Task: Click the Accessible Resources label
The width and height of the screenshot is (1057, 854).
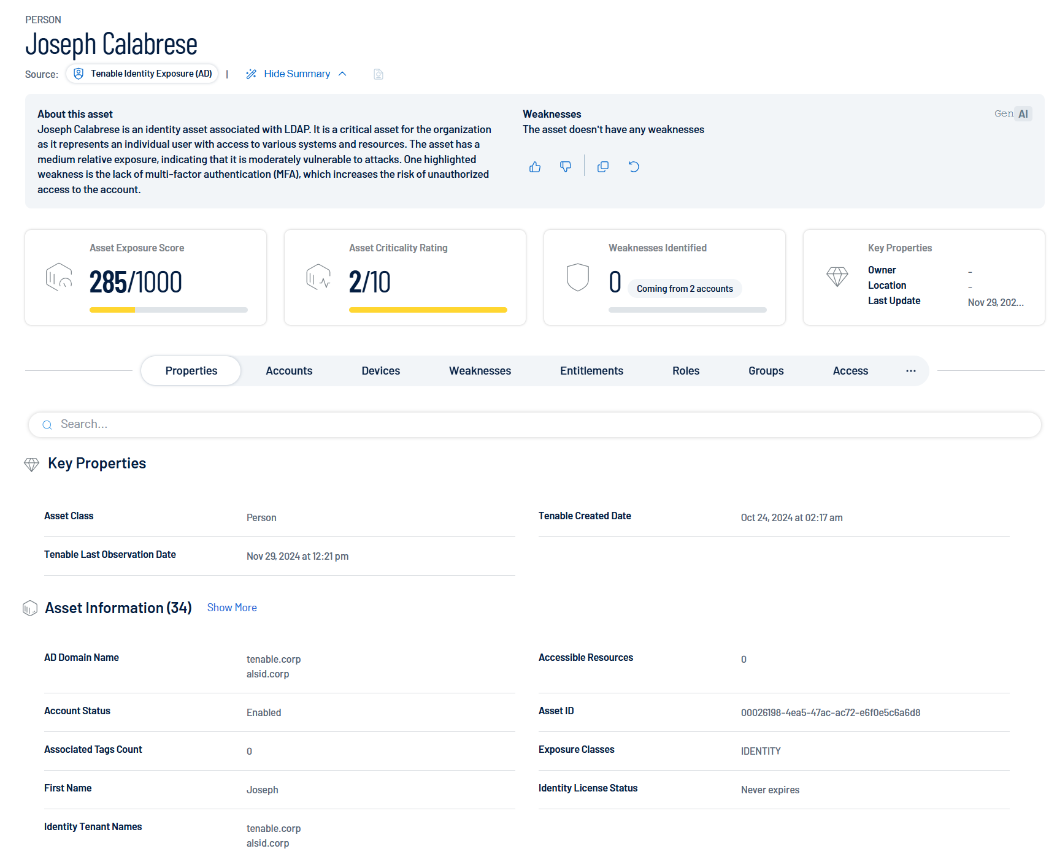Action: click(x=586, y=658)
